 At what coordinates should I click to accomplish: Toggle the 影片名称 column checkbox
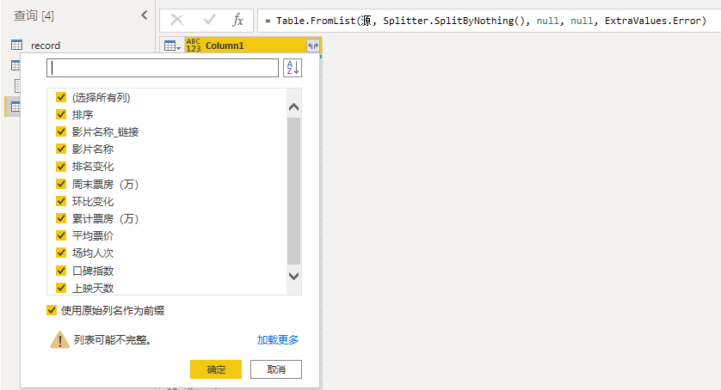pyautogui.click(x=61, y=149)
